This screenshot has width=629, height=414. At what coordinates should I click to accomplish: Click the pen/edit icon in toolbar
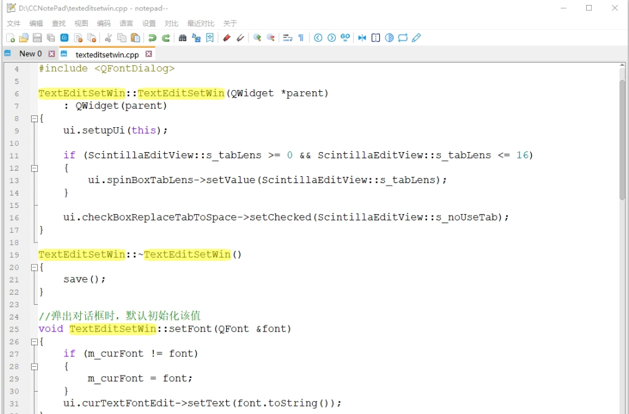[x=416, y=38]
